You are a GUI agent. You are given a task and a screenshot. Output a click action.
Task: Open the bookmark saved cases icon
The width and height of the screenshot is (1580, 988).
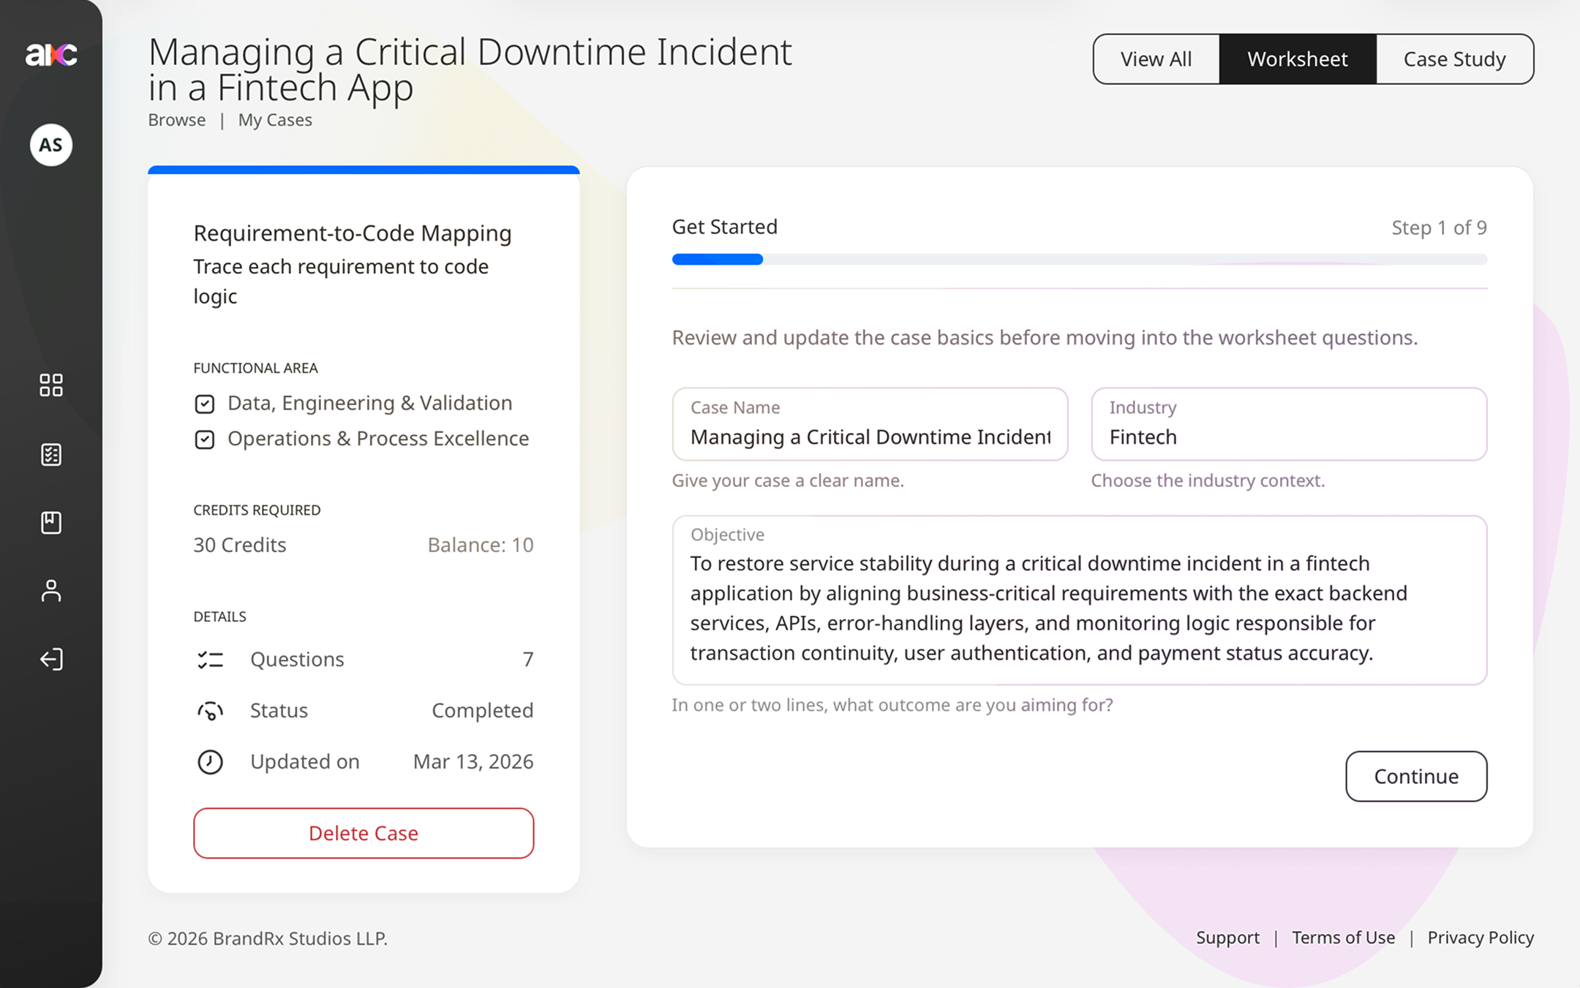pos(51,522)
